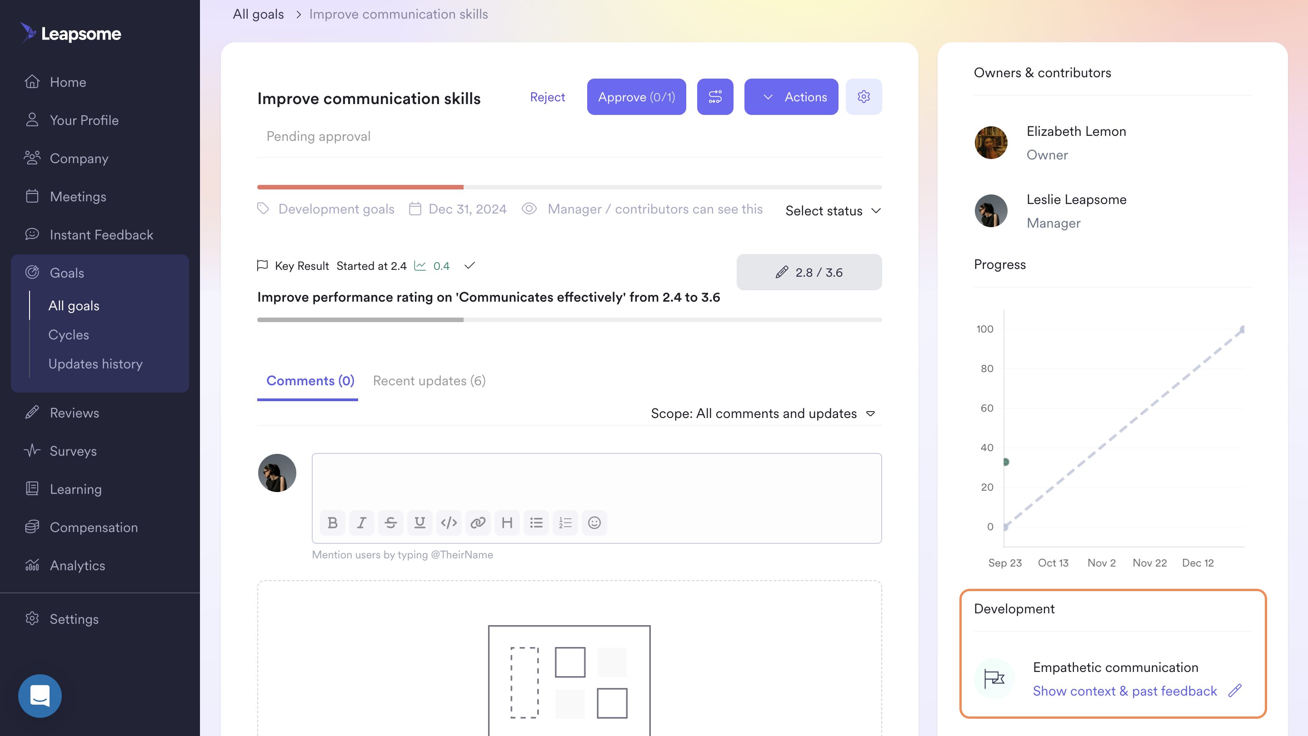Click the Analytics chart icon
Screen dimensions: 1308x736
pos(32,565)
